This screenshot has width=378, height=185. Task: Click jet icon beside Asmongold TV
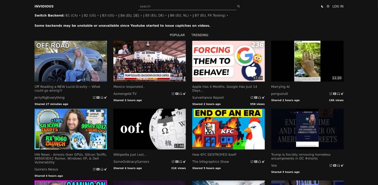pos(184,93)
